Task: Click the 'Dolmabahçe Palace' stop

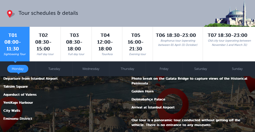Action: 148,99
